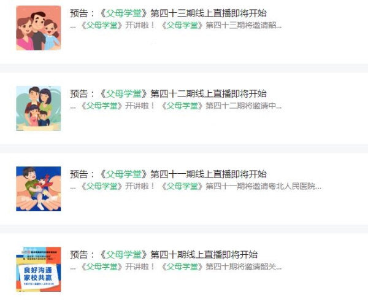368x304 pixels.
Task: Click green 父母学堂 keyword in 第四十二期 title
Action: [x=124, y=93]
